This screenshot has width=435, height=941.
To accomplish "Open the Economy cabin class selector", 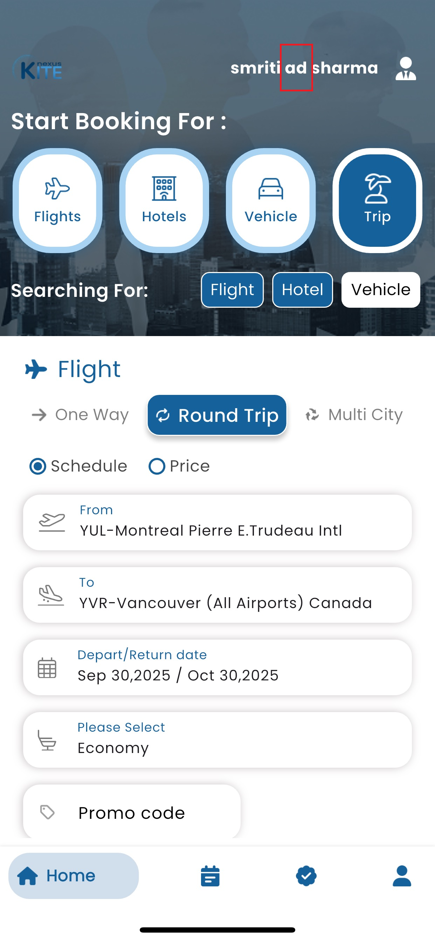I will coord(217,740).
